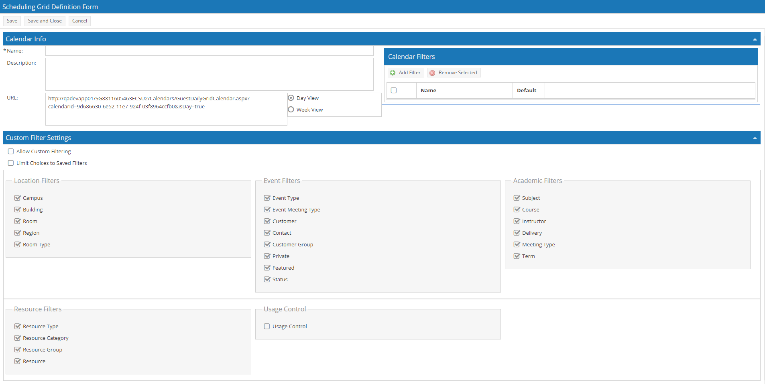Screen dimensions: 765x384
Task: Enable Limit Choices to Saved Filters checkbox
Action: pyautogui.click(x=11, y=163)
